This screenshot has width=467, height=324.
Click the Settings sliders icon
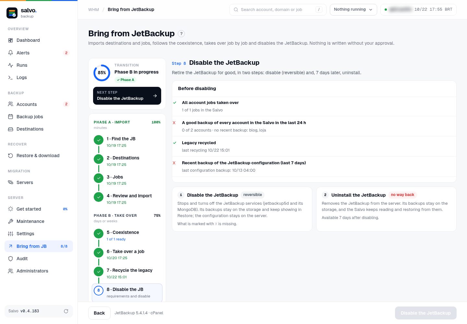(x=10, y=234)
